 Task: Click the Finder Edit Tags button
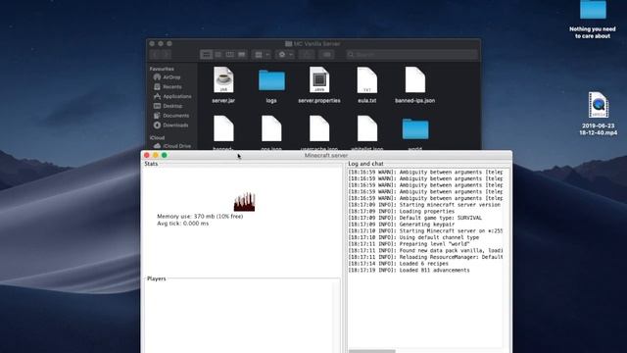point(326,55)
